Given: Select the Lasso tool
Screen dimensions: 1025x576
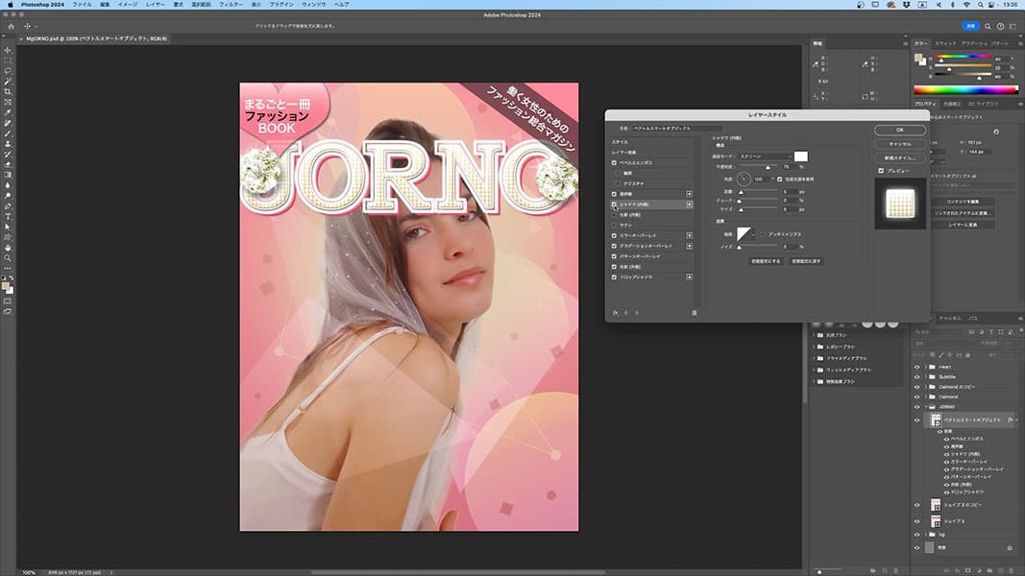Looking at the screenshot, I should (8, 70).
